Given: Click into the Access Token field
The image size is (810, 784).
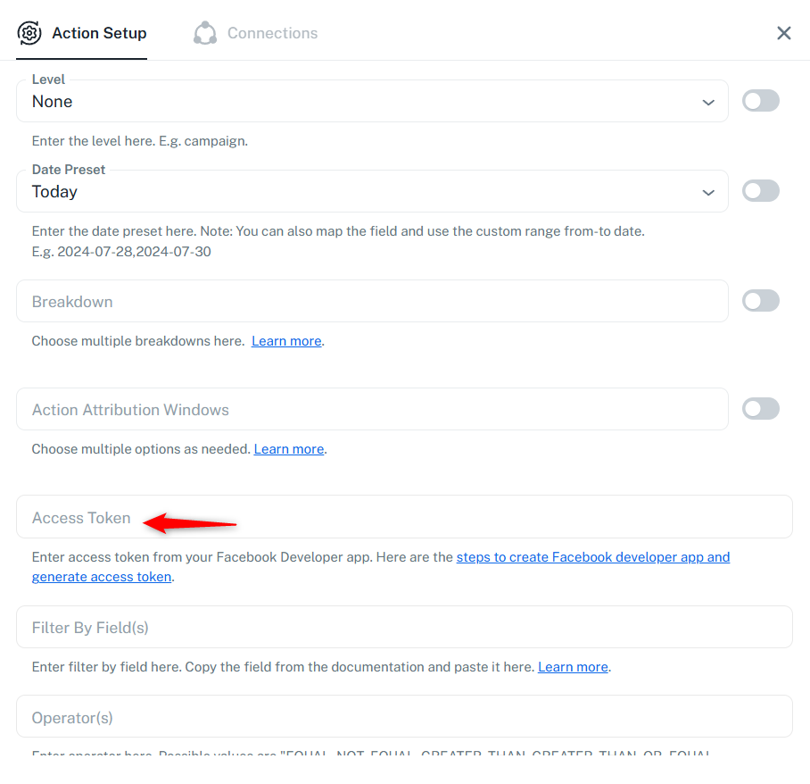Looking at the screenshot, I should (x=404, y=517).
